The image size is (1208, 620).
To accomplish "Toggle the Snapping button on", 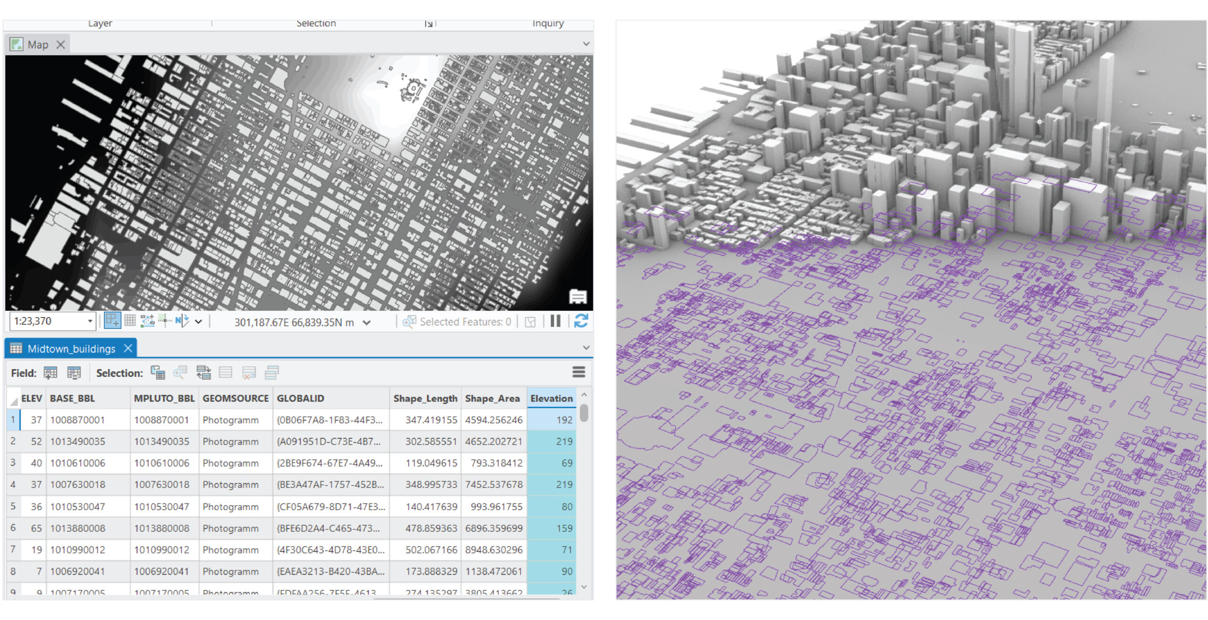I will pos(112,321).
